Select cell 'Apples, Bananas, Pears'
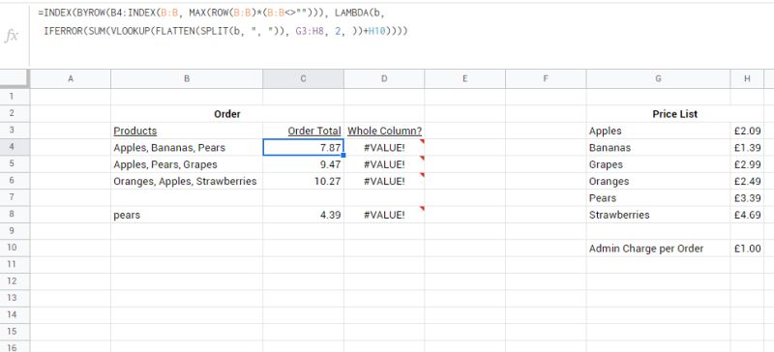This screenshot has height=352, width=774. click(187, 147)
